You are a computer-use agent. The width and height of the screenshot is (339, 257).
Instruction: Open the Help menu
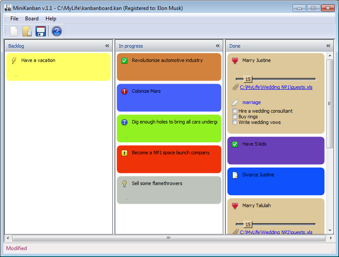pos(51,19)
